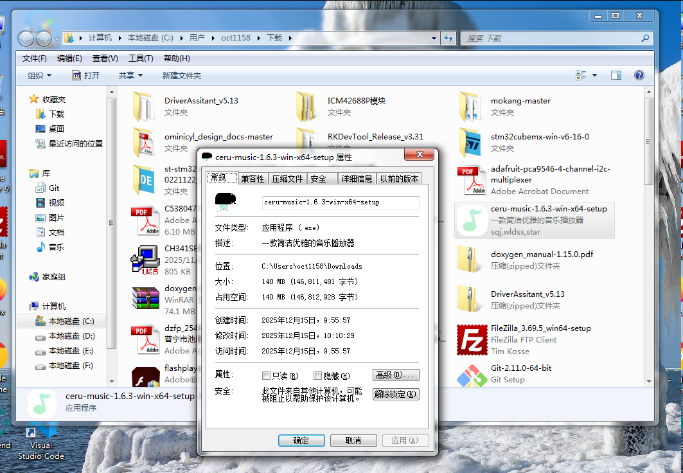The image size is (683, 473).
Task: Check the 隐藏 (hidden) attribute checkbox
Action: click(317, 376)
